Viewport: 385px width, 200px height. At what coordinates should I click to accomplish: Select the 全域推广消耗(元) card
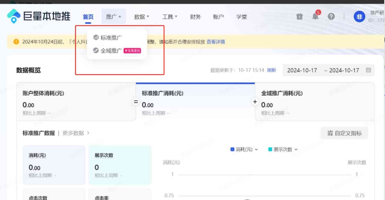pyautogui.click(x=314, y=102)
